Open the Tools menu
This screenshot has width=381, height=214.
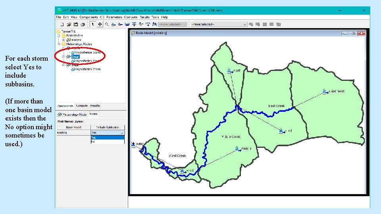[x=155, y=17]
